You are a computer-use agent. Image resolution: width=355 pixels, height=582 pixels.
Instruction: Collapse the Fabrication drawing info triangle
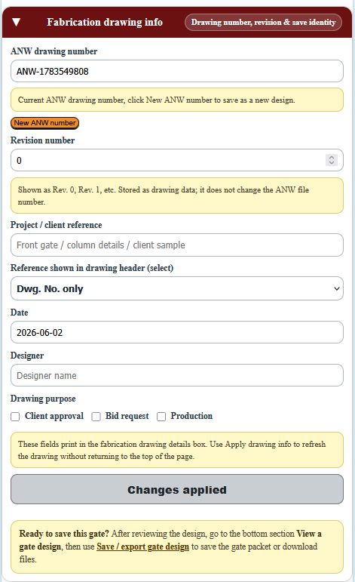[x=16, y=23]
